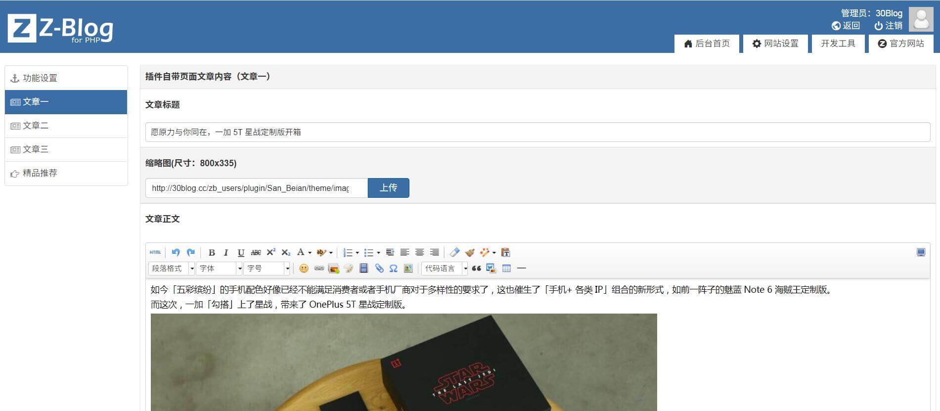Focus the thumbnail URL input field
This screenshot has height=411, width=940.
pos(257,188)
